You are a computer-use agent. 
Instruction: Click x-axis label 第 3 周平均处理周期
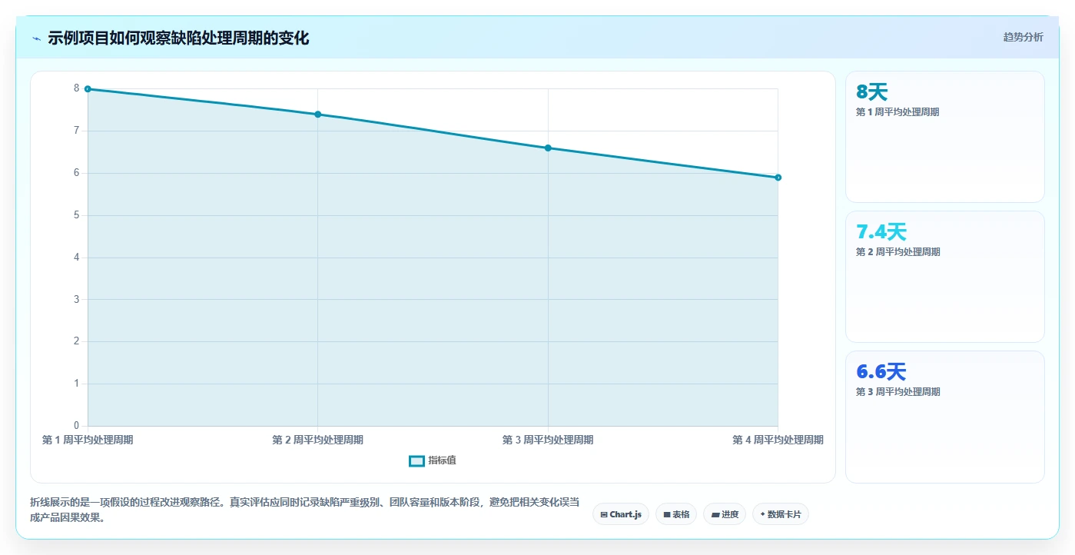548,440
